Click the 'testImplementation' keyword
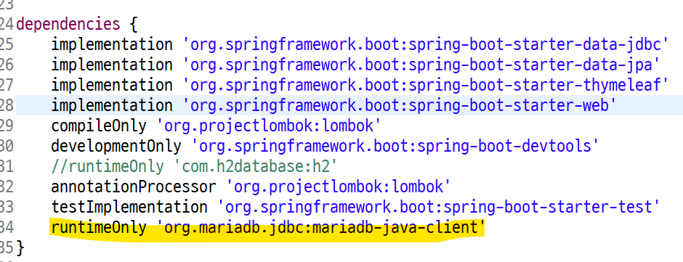The height and width of the screenshot is (262, 683). tap(129, 207)
